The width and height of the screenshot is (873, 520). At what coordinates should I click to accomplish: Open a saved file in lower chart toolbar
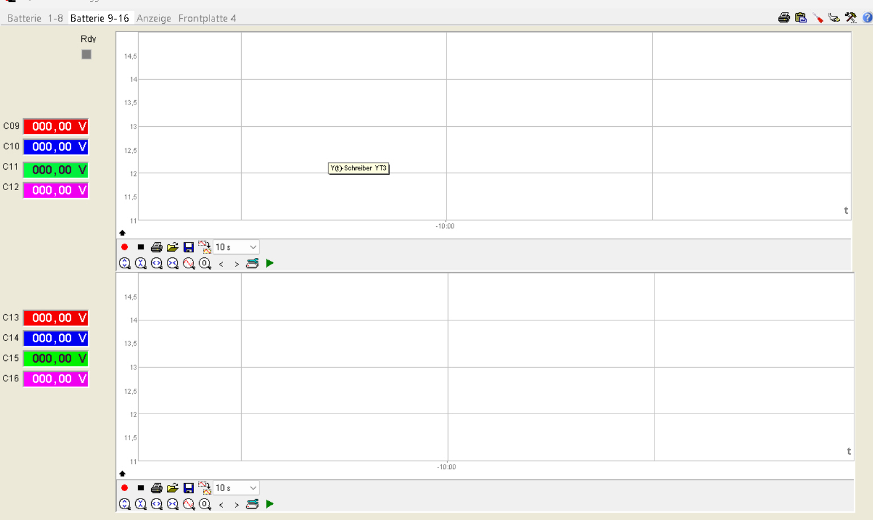173,488
